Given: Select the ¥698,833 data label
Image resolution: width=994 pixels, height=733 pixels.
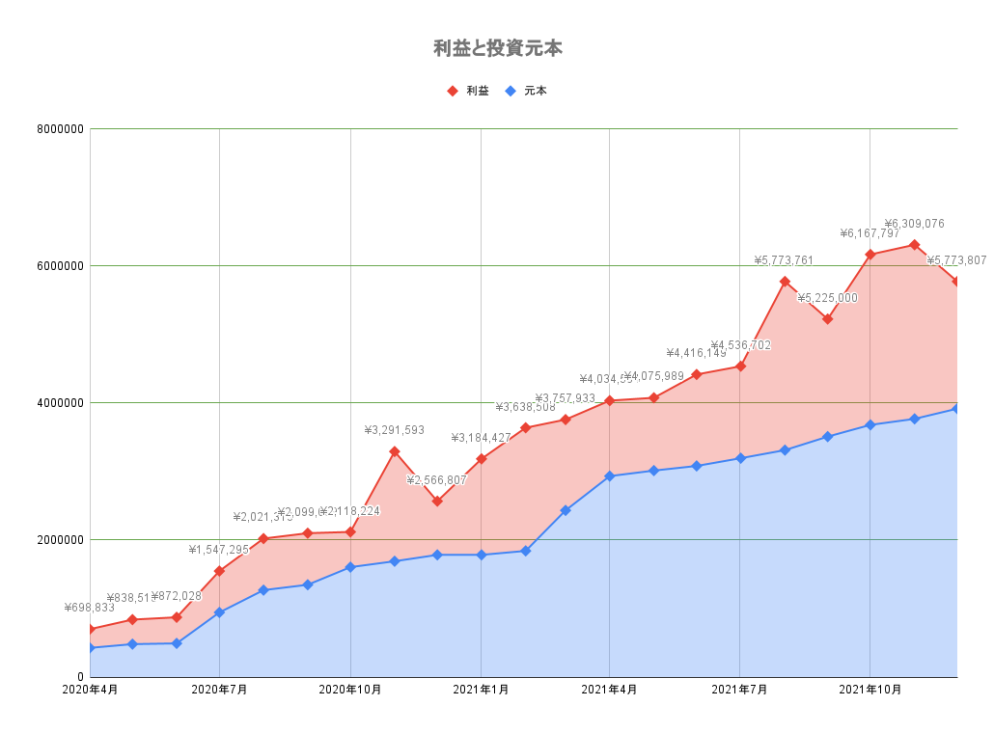Looking at the screenshot, I should coord(90,609).
